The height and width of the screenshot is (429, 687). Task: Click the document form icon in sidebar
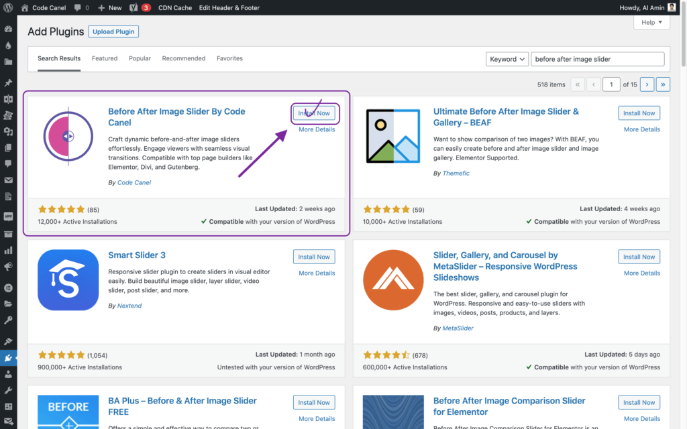point(8,196)
